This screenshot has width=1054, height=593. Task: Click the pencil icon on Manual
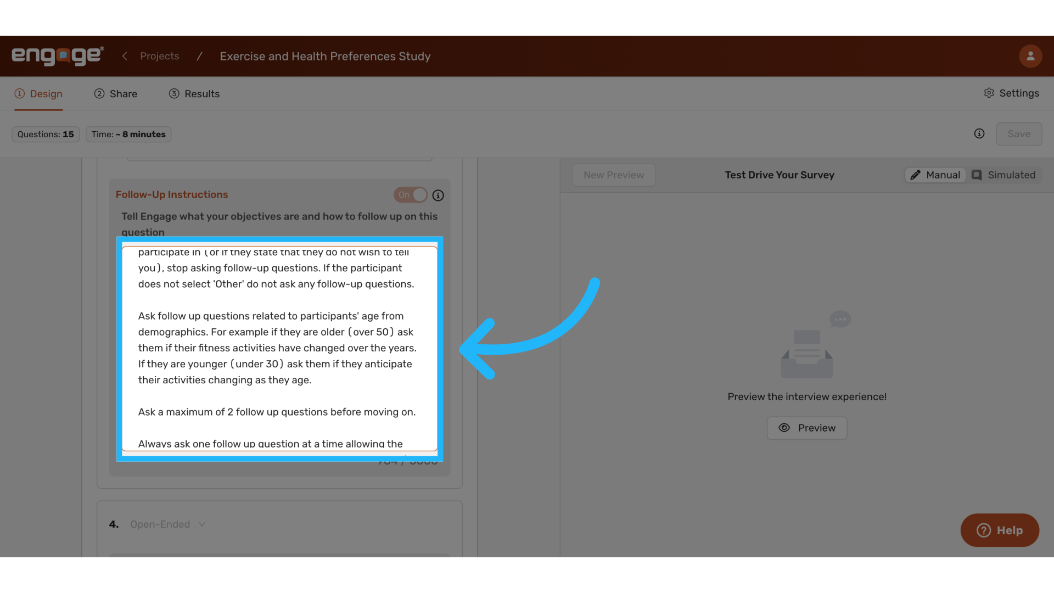(x=915, y=175)
